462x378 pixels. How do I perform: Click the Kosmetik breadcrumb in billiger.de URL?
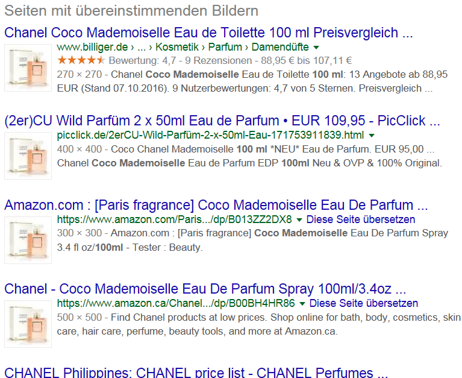coord(177,47)
